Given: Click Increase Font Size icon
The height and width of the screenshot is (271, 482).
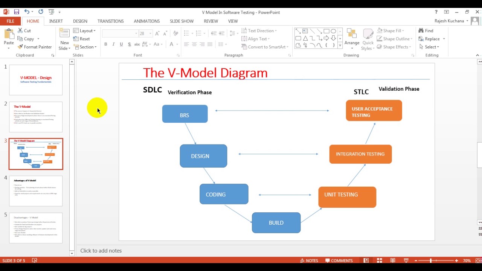Looking at the screenshot, I should [157, 33].
